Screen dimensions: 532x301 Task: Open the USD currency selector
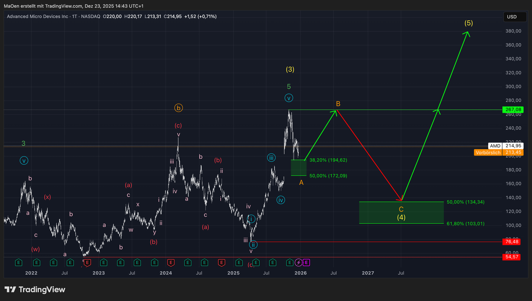[514, 16]
